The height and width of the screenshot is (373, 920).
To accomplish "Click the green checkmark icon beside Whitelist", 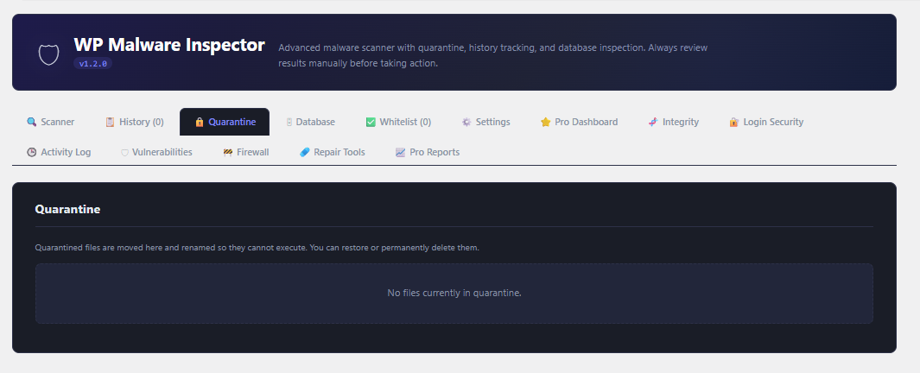I will point(371,122).
